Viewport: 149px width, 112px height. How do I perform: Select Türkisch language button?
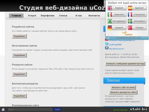137,28
